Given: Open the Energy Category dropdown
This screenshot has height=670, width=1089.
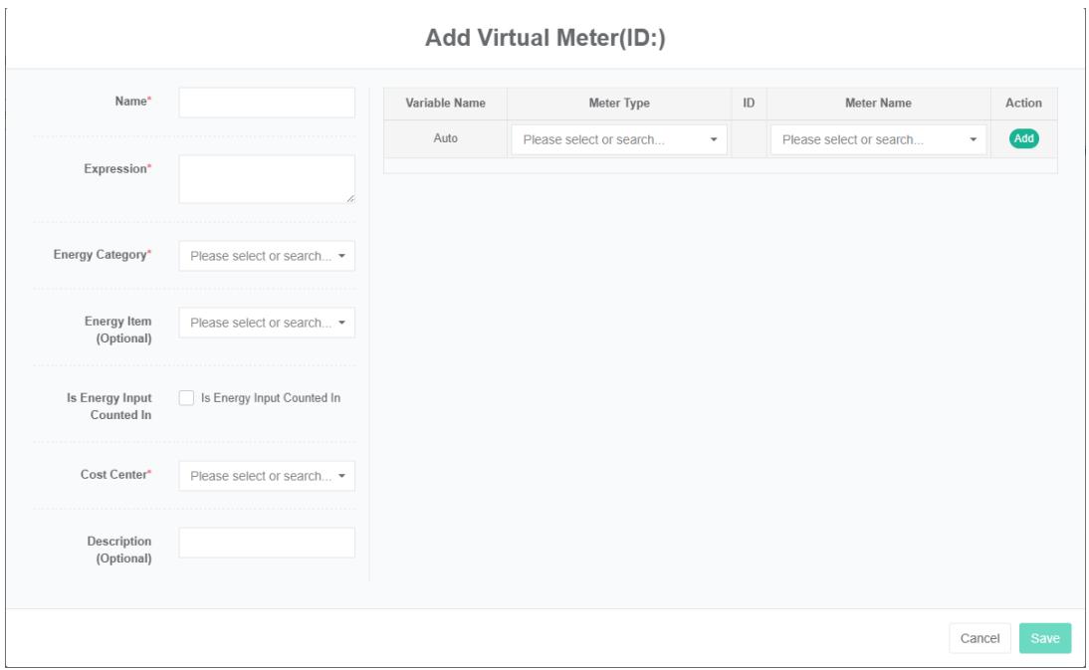Looking at the screenshot, I should tap(266, 256).
